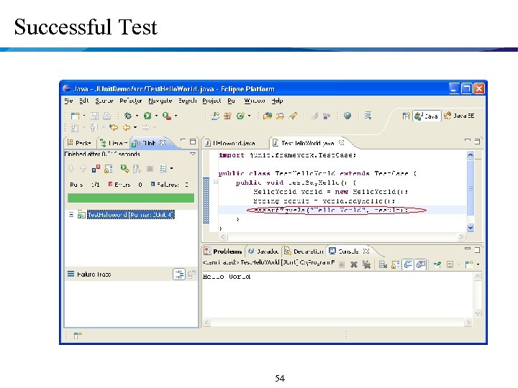The height and width of the screenshot is (388, 518).
Task: Click the fast view icon in status bar
Action: pyautogui.click(x=78, y=336)
